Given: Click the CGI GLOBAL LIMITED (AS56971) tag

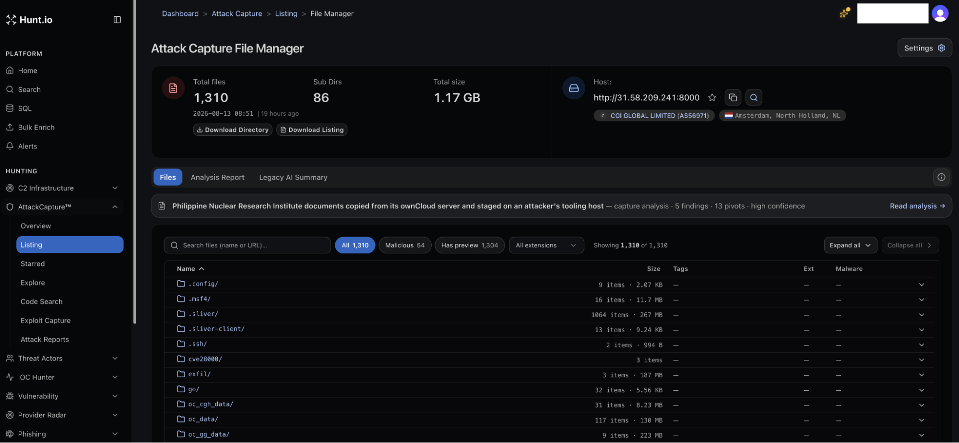Looking at the screenshot, I should click(x=654, y=116).
